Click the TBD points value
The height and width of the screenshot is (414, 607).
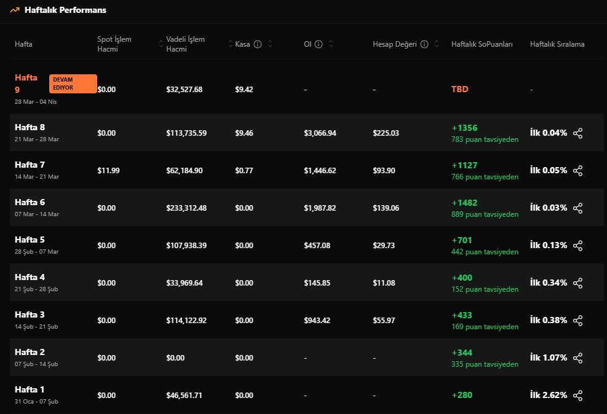point(460,89)
